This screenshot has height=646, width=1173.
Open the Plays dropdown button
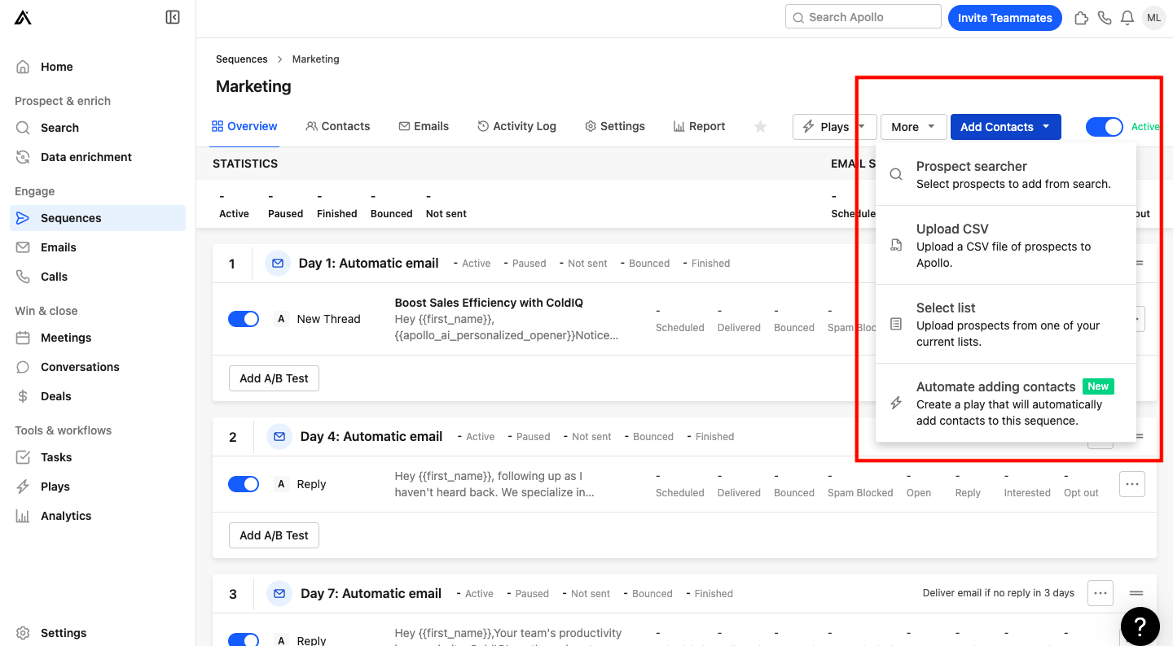834,127
